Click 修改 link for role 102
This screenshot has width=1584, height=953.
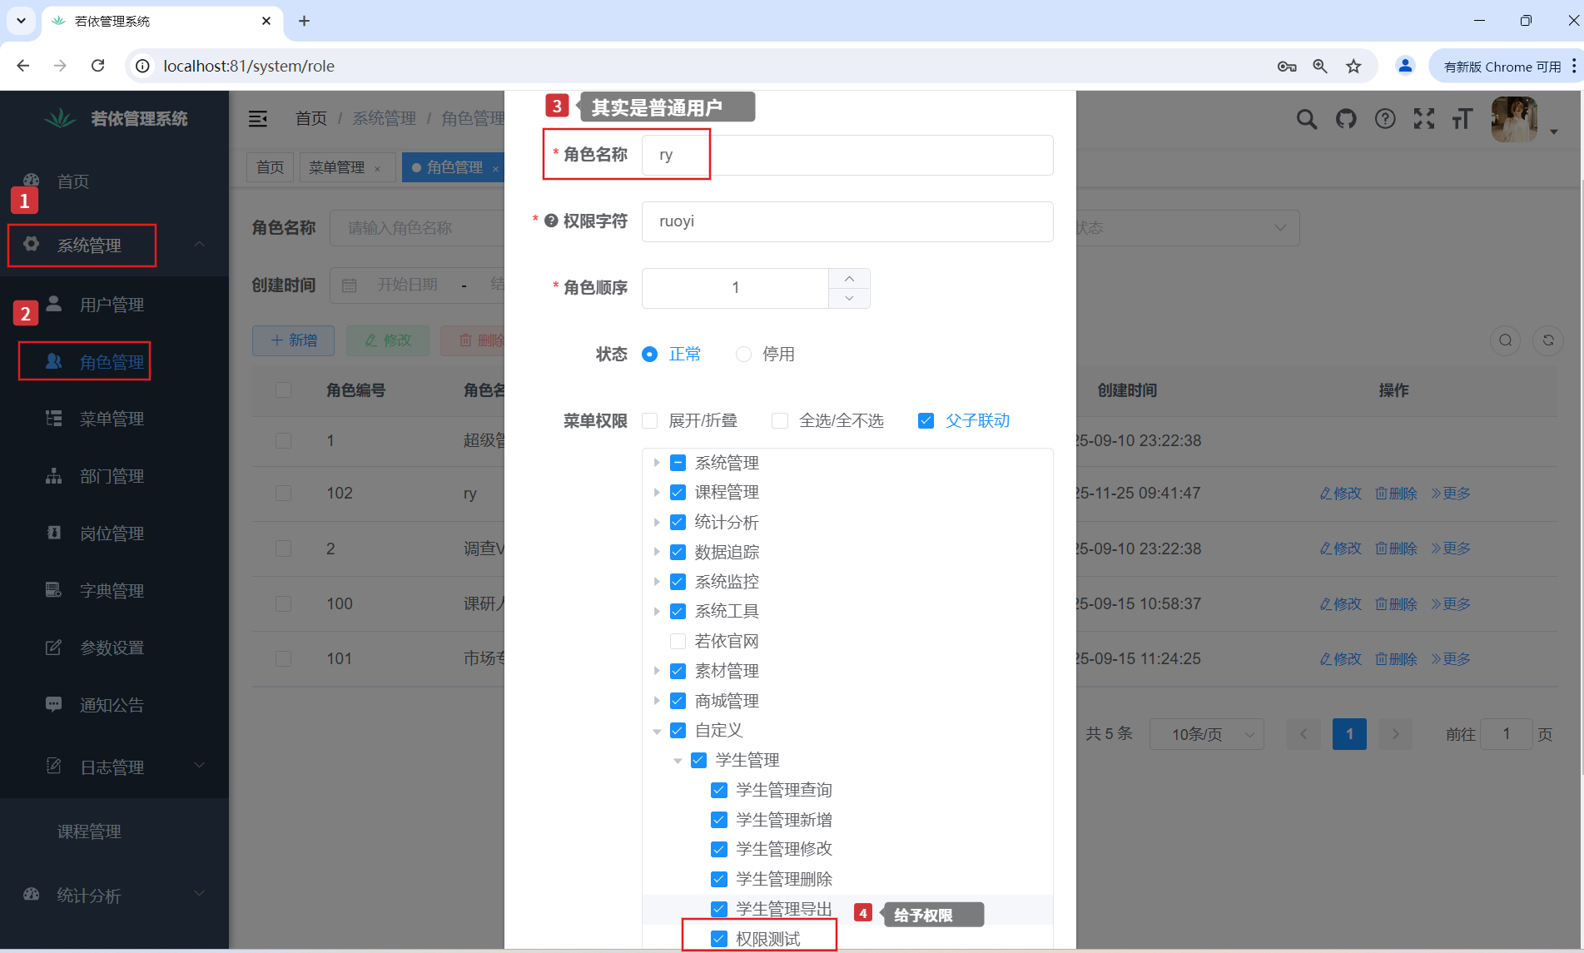click(1340, 494)
